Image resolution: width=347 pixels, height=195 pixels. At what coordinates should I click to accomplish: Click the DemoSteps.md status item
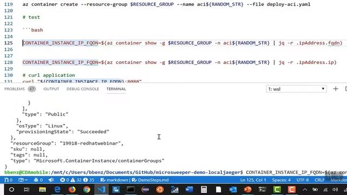click(x=150, y=180)
